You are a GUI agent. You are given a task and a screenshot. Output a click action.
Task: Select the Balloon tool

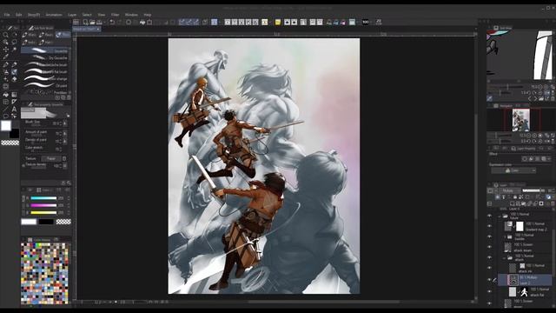pyautogui.click(x=6, y=116)
